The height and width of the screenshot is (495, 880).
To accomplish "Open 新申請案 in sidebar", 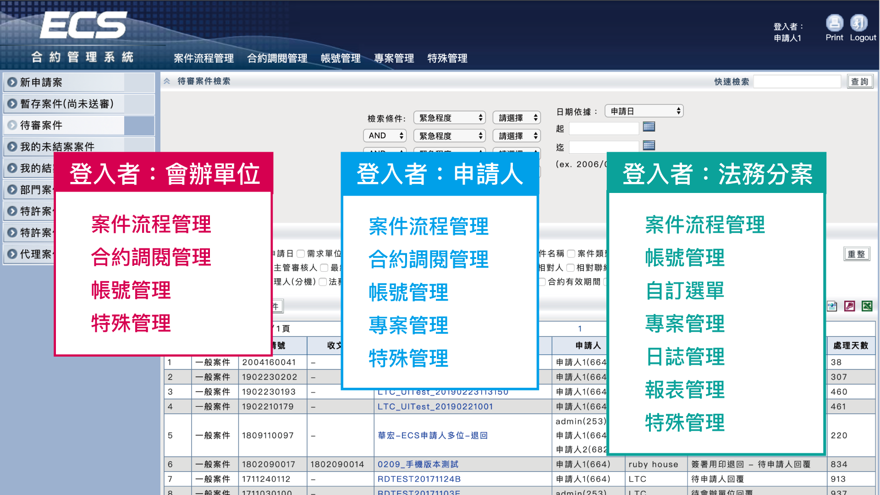I will tap(79, 82).
